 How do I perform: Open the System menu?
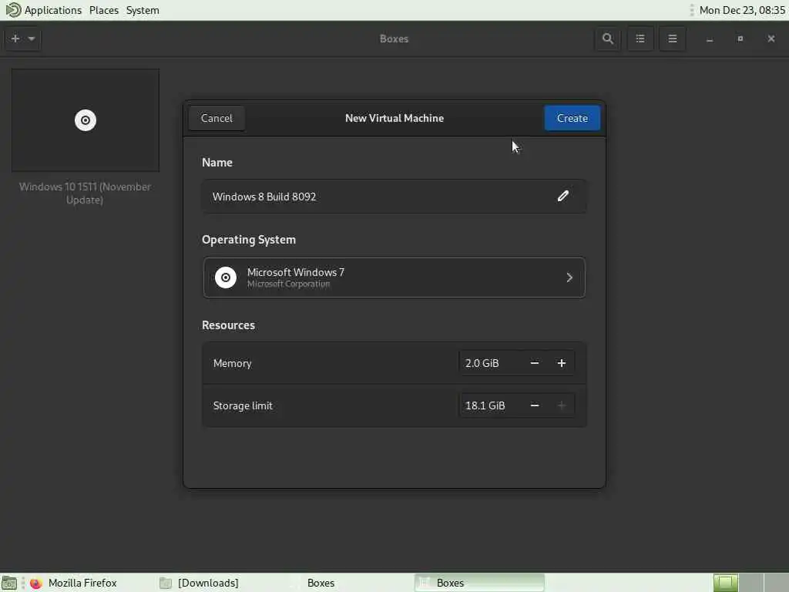[x=143, y=10]
